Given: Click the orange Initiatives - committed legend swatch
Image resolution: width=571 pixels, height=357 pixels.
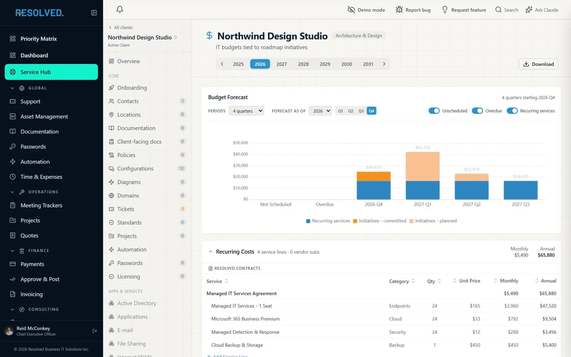Looking at the screenshot, I should click(355, 221).
